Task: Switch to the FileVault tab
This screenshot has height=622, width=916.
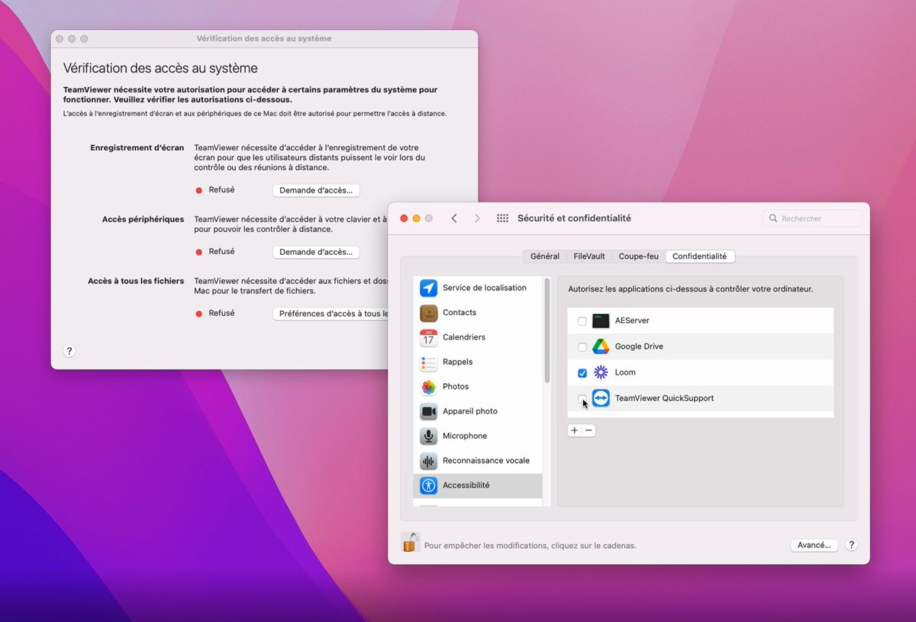Action: (x=589, y=256)
